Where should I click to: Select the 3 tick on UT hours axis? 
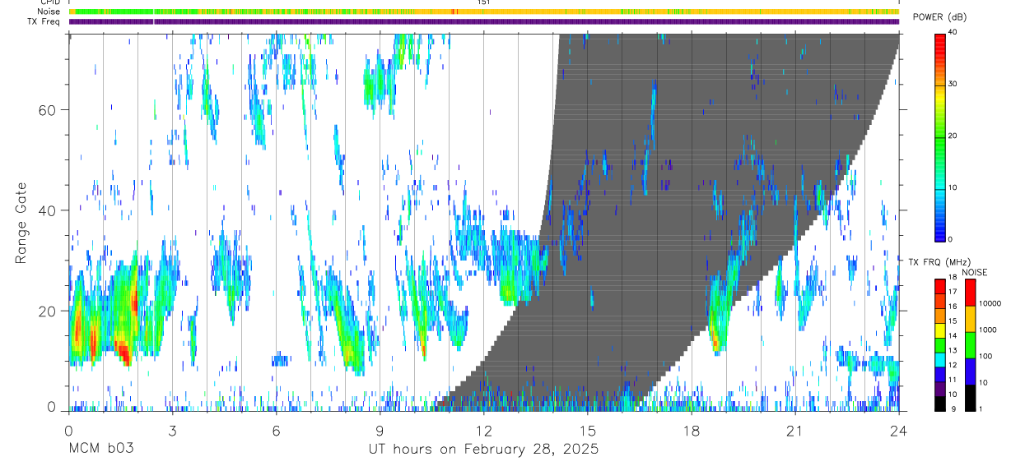click(172, 429)
